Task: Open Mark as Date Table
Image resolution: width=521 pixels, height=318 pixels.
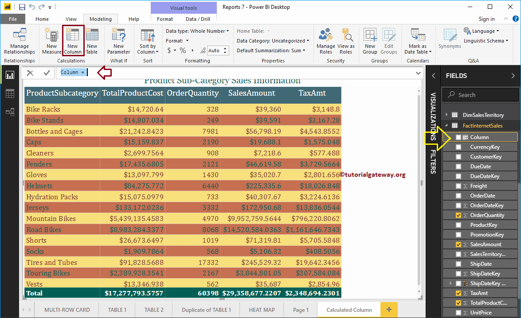Action: [x=417, y=40]
